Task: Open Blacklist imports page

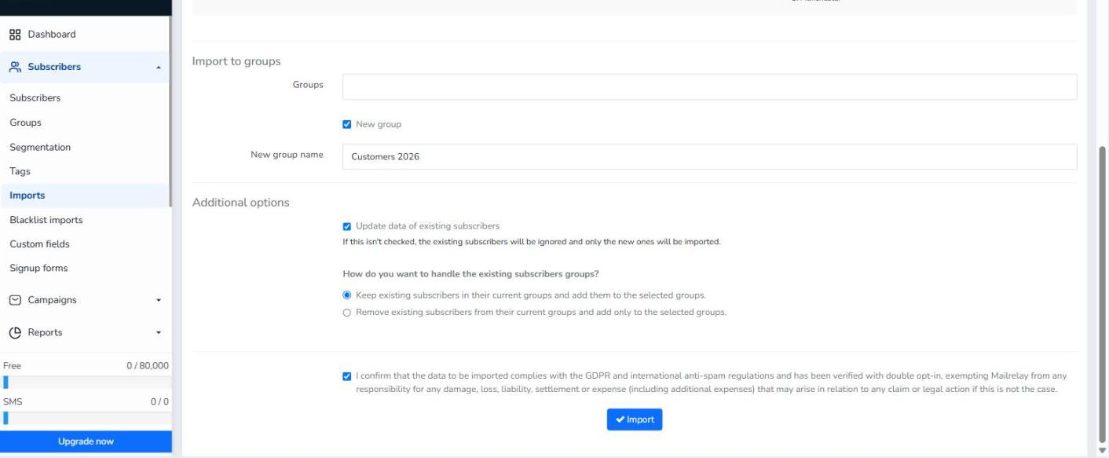Action: click(x=46, y=220)
